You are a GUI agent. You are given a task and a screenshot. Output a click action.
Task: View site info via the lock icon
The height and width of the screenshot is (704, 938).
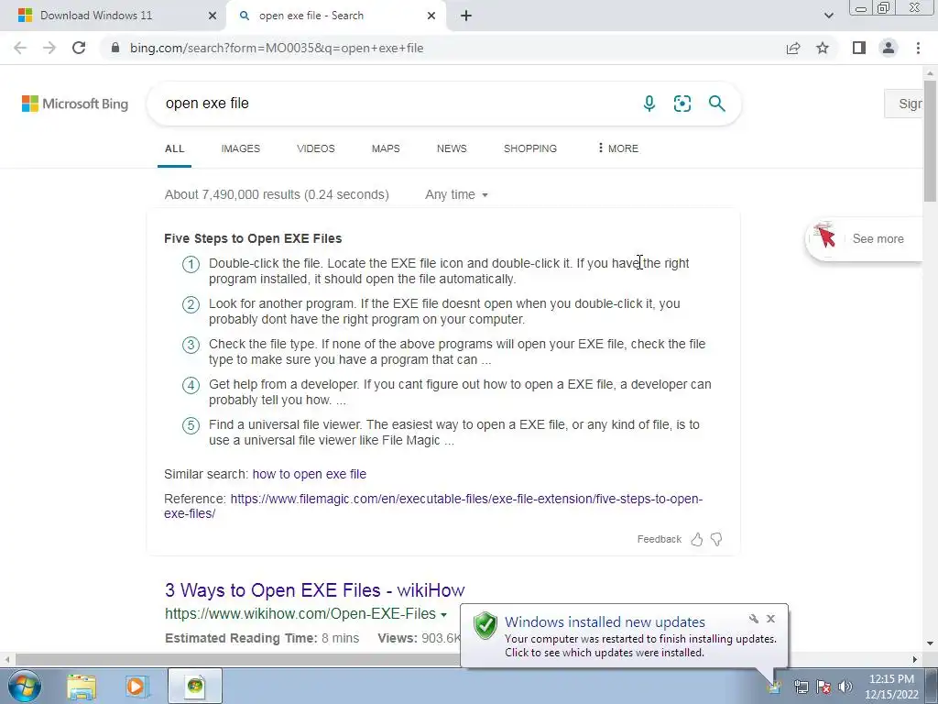pos(116,48)
